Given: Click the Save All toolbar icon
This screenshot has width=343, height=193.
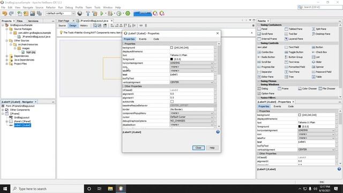Looking at the screenshot, I should (x=39, y=13).
